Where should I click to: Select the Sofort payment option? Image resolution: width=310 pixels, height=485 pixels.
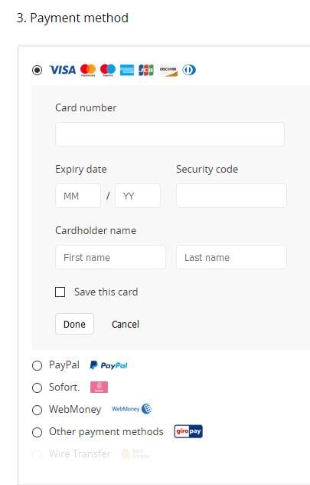[37, 388]
